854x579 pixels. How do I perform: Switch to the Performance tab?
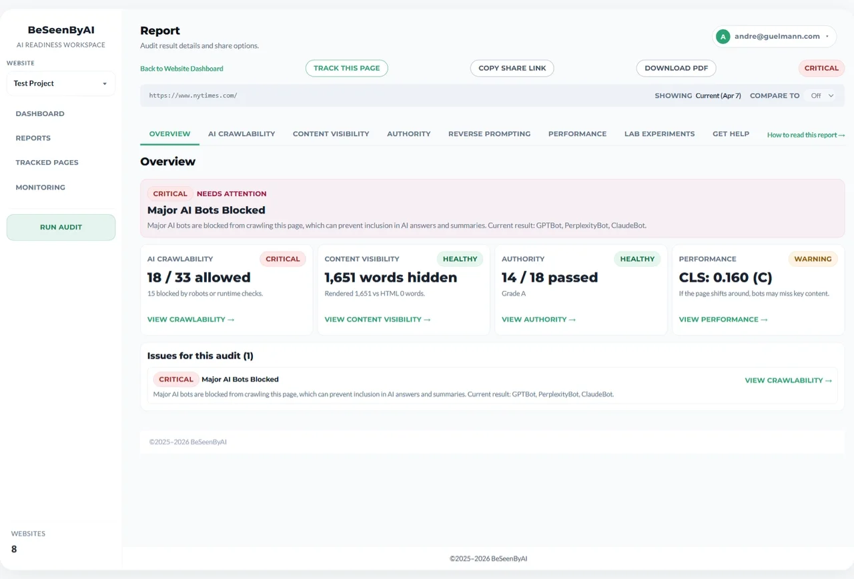[x=577, y=134]
